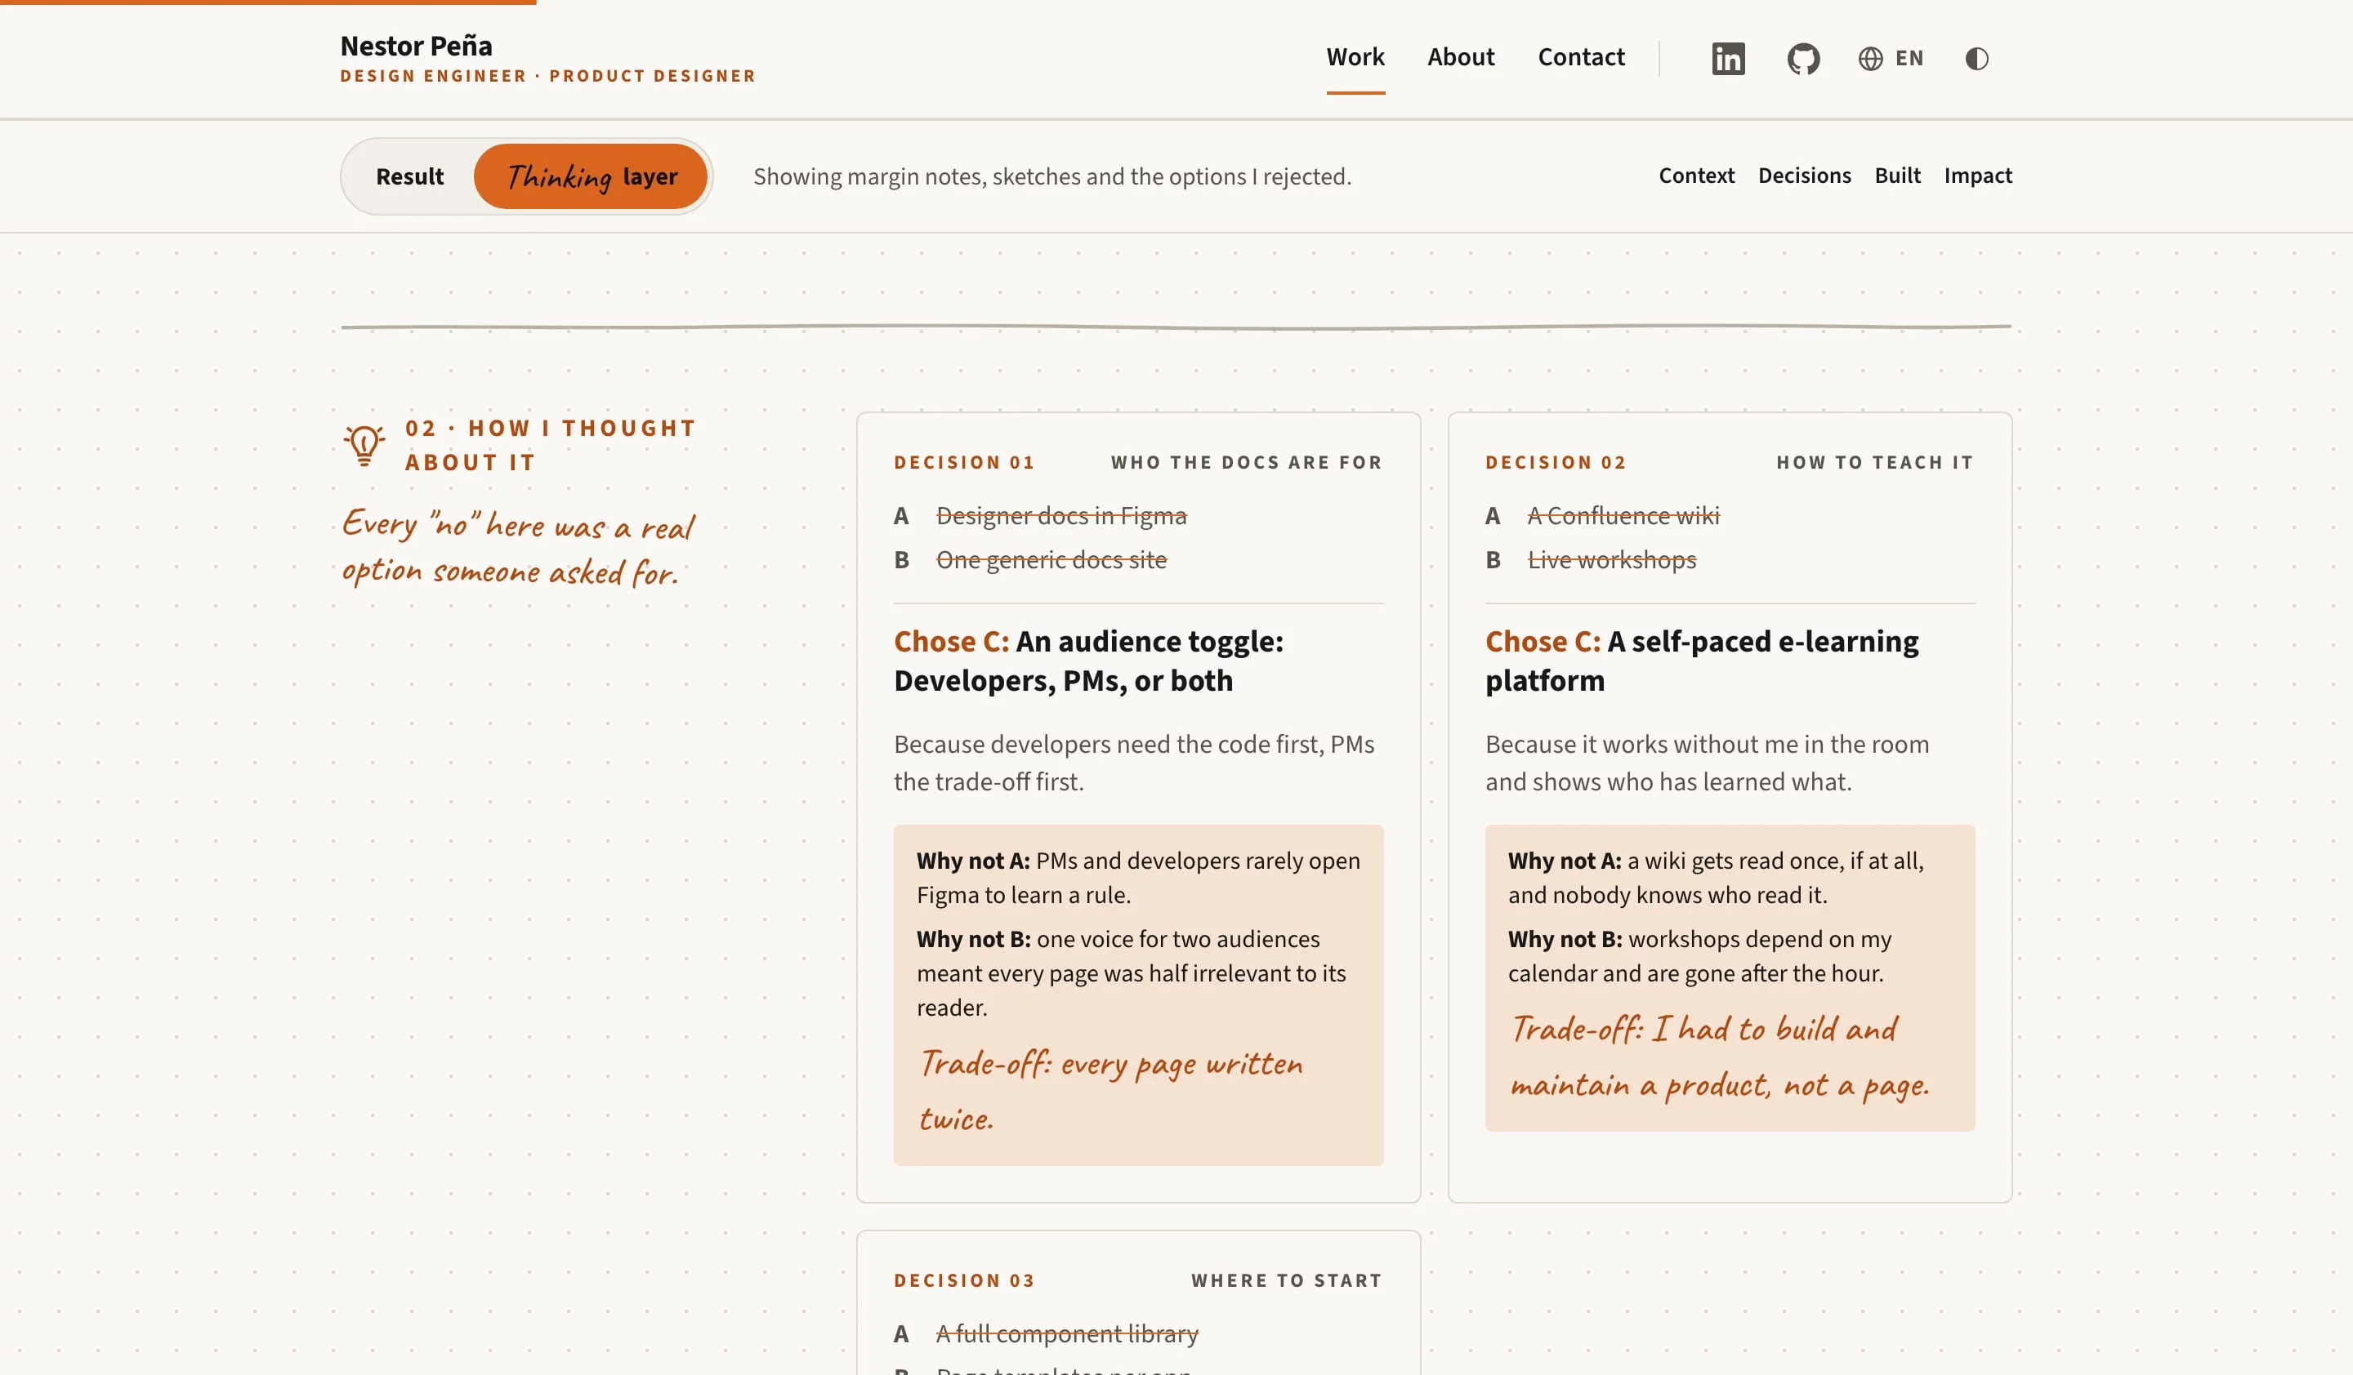This screenshot has height=1375, width=2353.
Task: Click '02 · HOW I THOUGHT ABOUT IT' heading
Action: tap(550, 445)
